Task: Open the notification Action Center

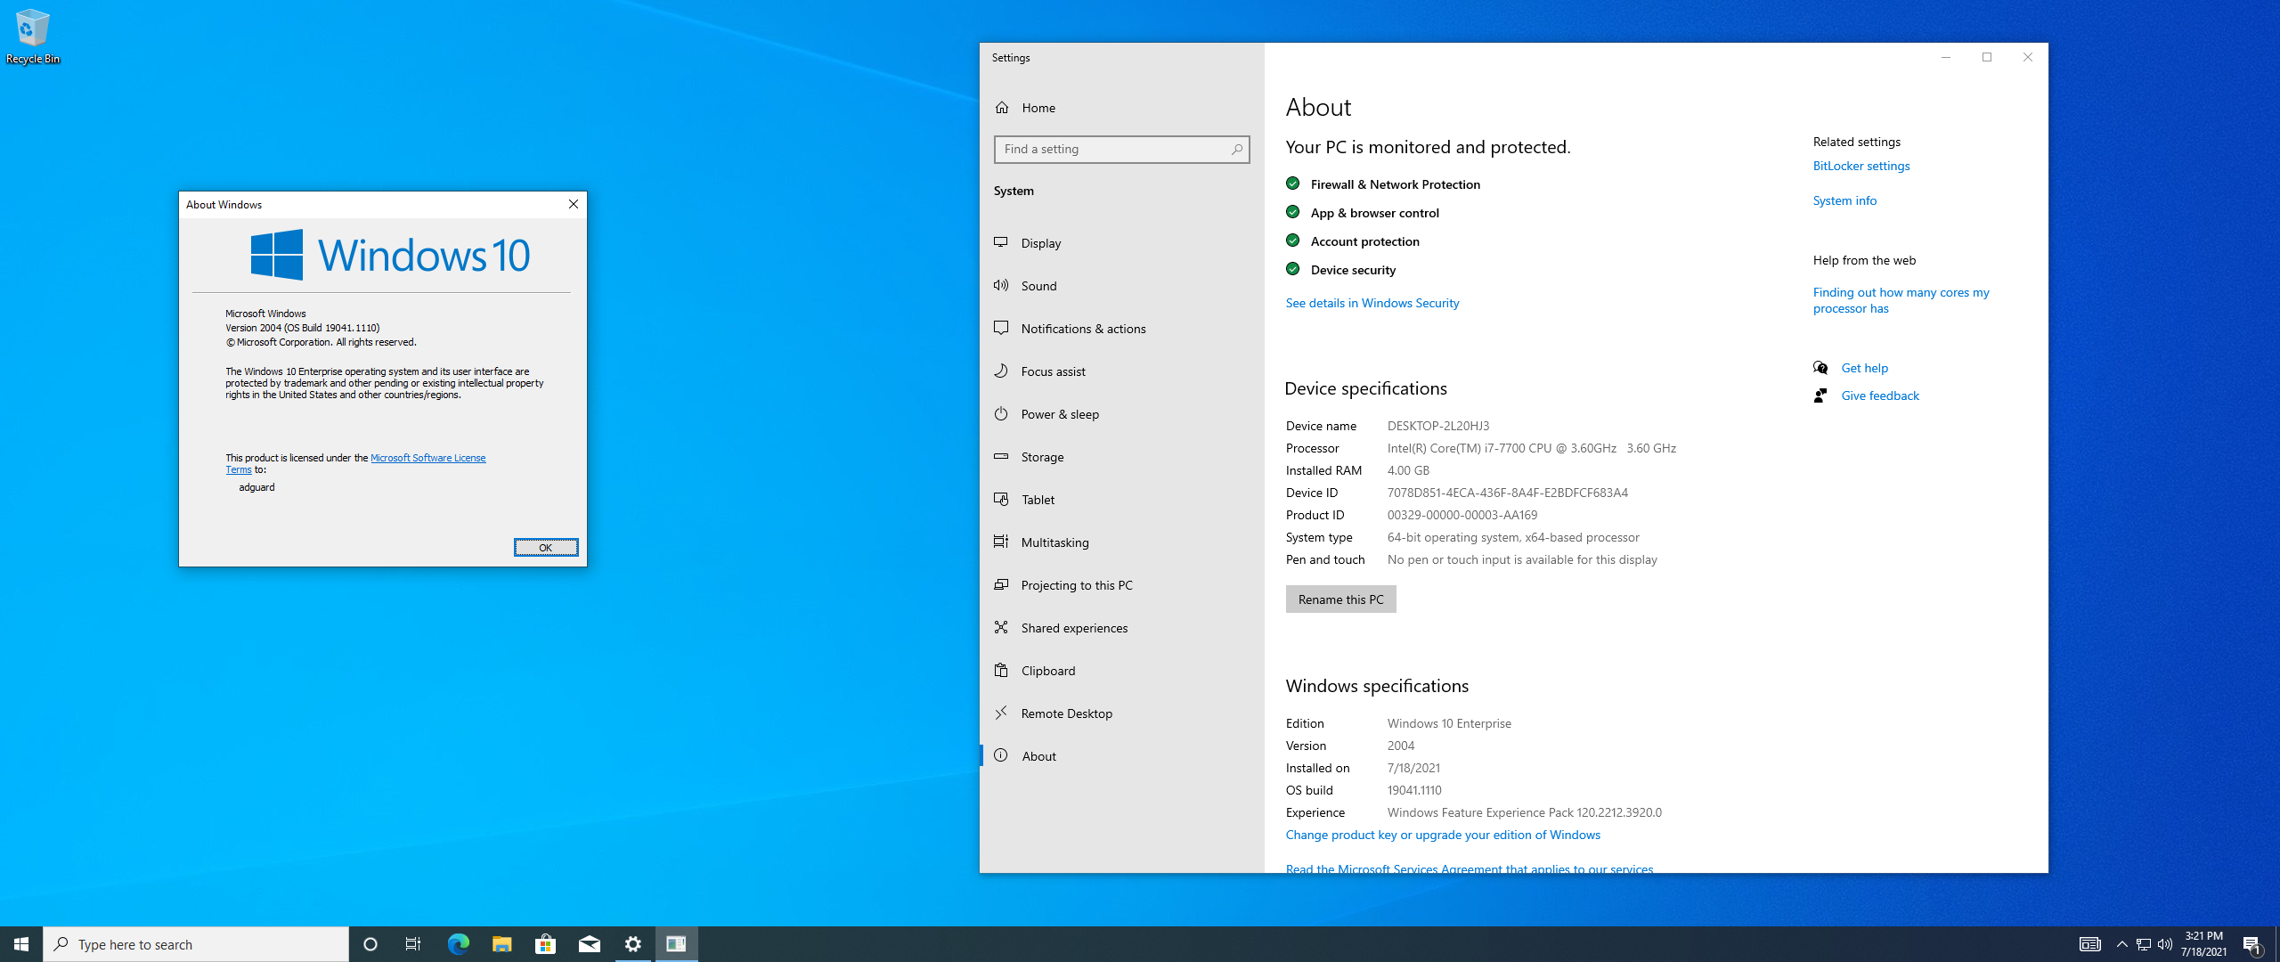Action: click(x=2252, y=944)
